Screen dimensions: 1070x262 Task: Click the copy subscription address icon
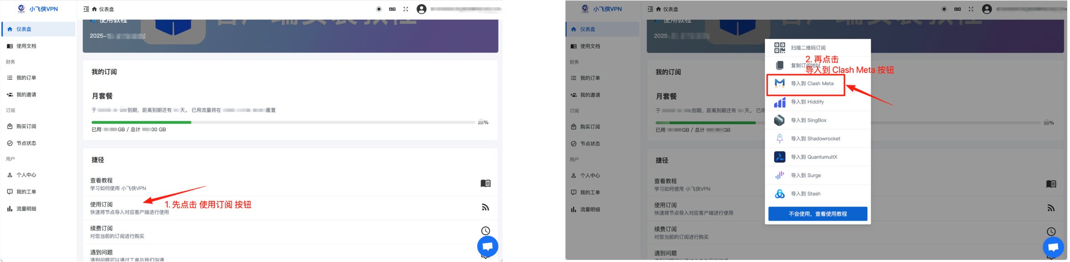[779, 65]
